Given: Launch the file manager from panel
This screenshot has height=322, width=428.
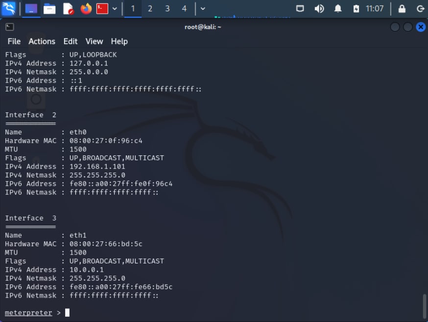Looking at the screenshot, I should tap(49, 9).
